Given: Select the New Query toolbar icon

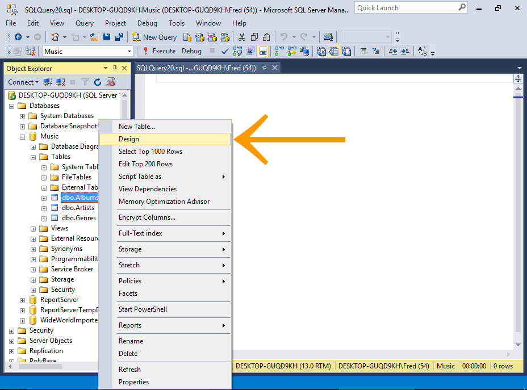Looking at the screenshot, I should pos(153,37).
